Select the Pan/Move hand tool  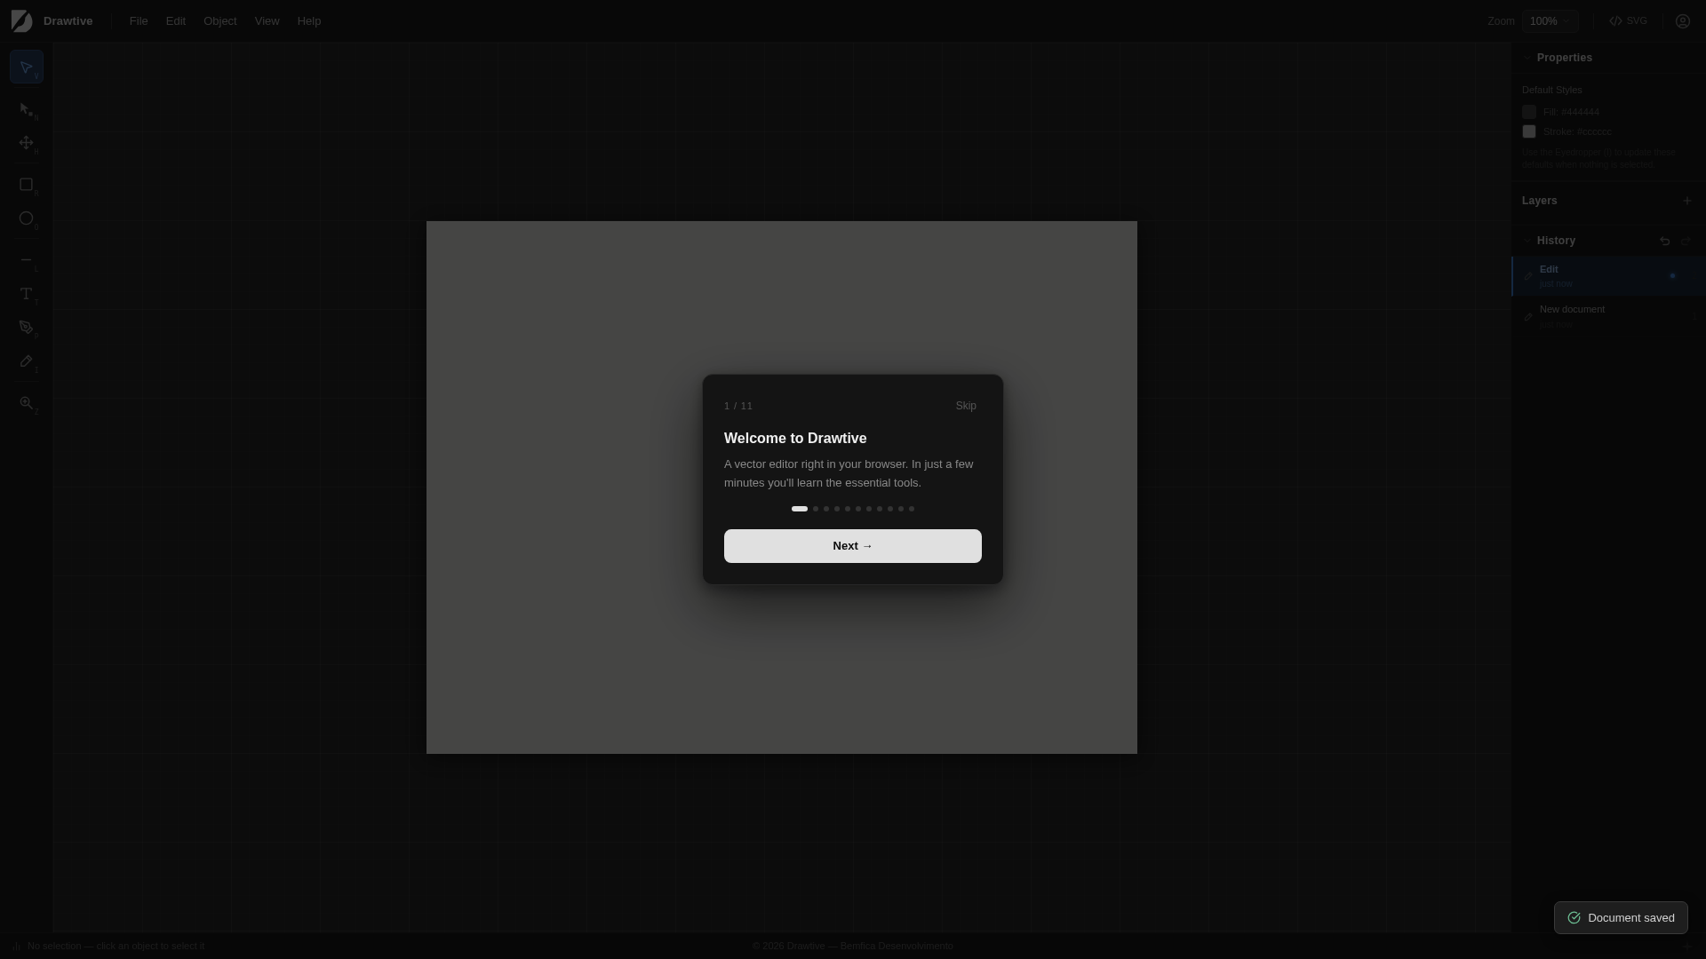pos(27,143)
